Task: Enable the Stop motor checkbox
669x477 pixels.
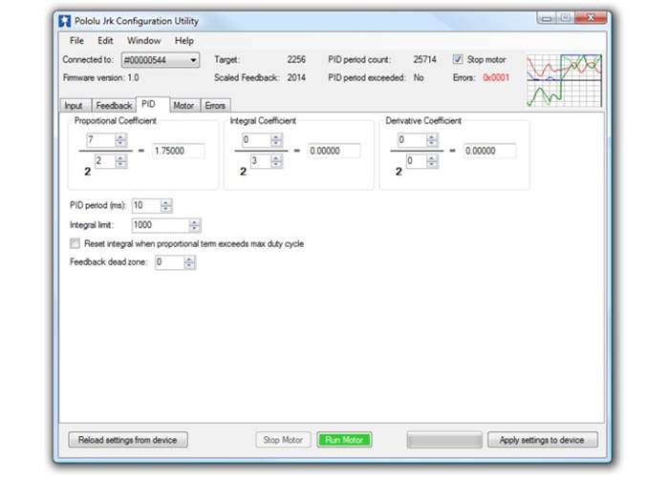Action: click(x=457, y=59)
